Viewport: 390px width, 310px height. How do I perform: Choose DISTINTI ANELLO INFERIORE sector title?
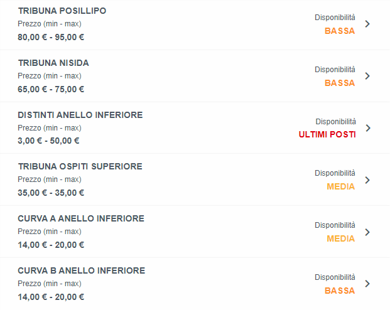[x=80, y=115]
